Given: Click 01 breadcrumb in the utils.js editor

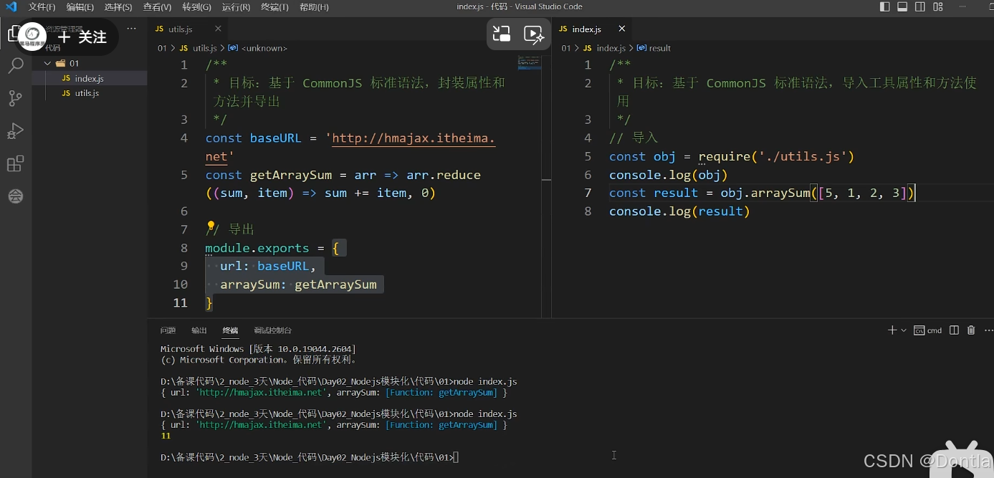Looking at the screenshot, I should click(162, 48).
